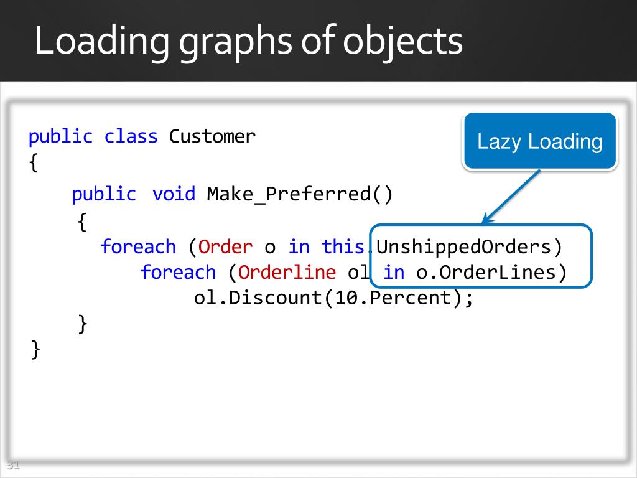Viewport: 637px width, 478px height.
Task: Click the public keyword before void
Action: pyautogui.click(x=104, y=194)
